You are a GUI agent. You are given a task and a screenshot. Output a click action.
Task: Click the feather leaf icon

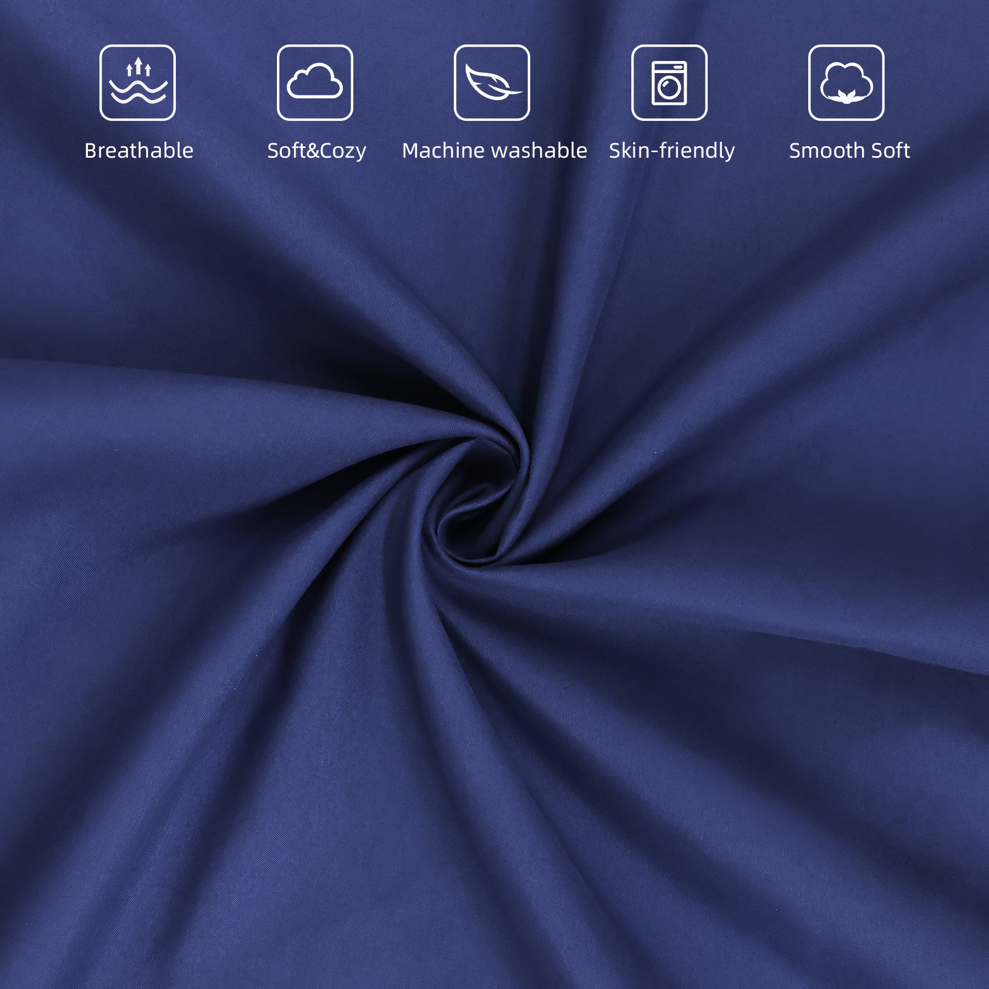(x=492, y=82)
